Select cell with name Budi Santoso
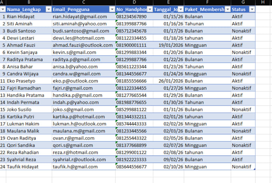The image size is (272, 183). (29, 31)
